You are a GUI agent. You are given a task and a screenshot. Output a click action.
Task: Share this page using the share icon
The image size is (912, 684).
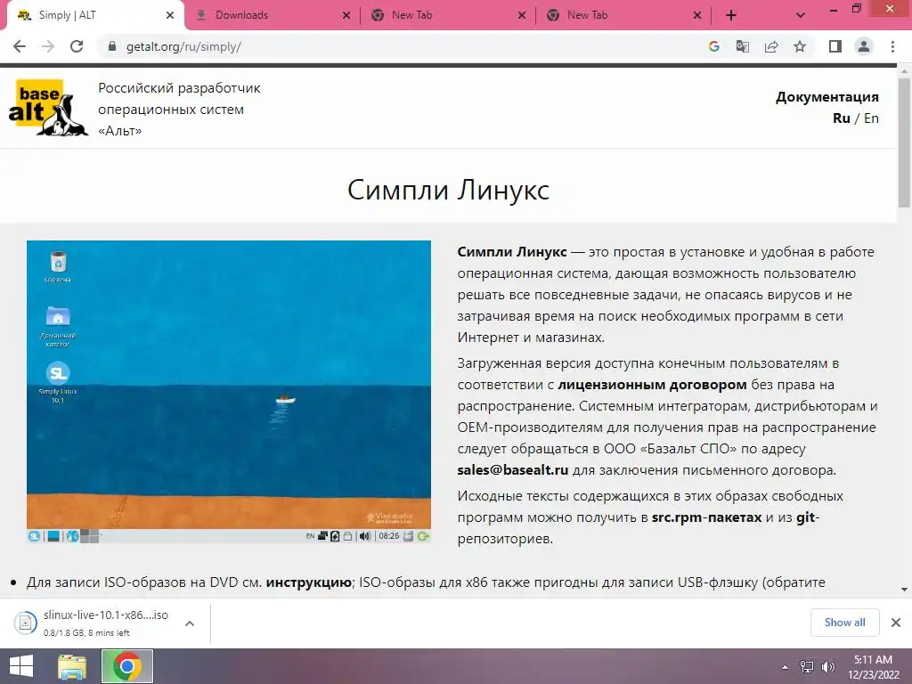[x=771, y=46]
